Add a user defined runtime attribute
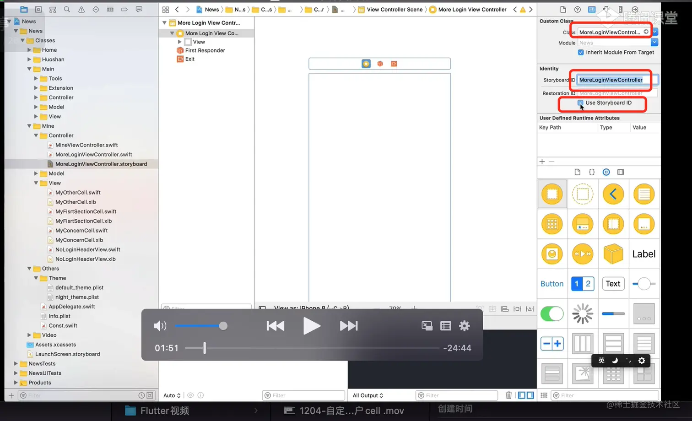 [x=542, y=162]
